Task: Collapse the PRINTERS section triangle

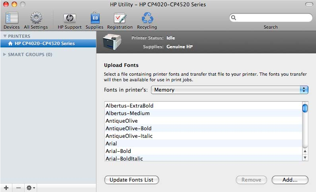Action: coord(5,36)
